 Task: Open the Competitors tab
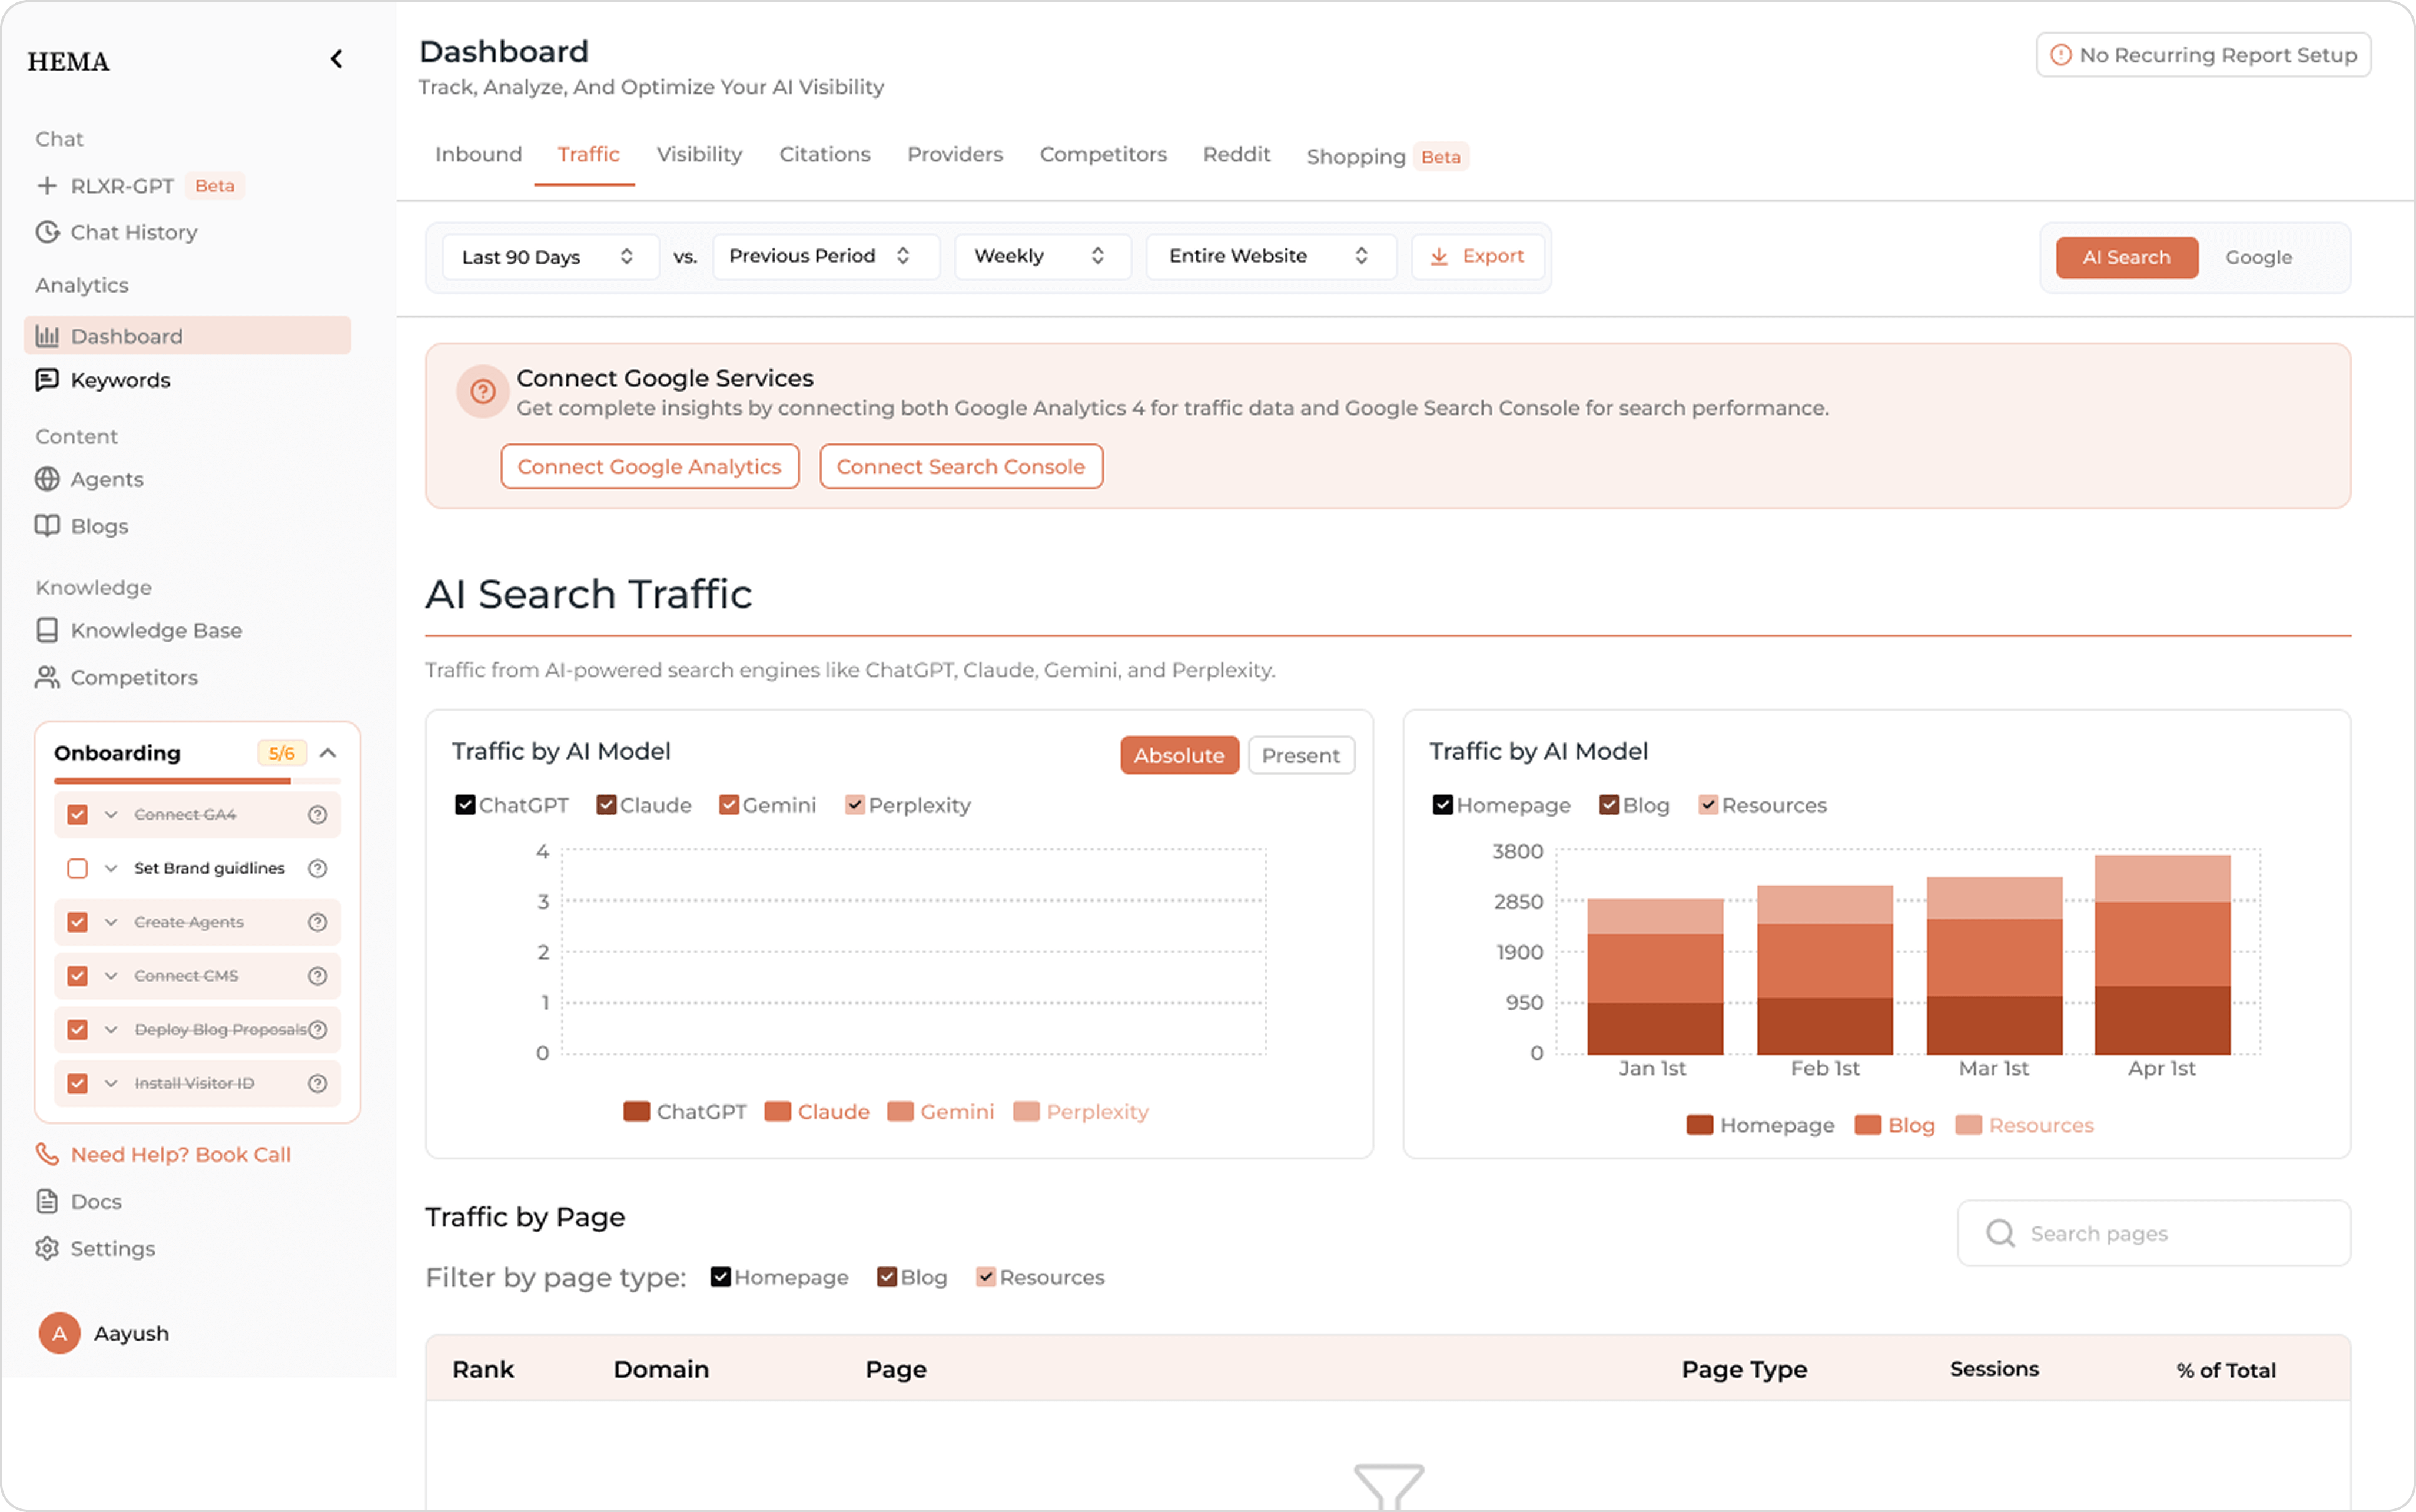pos(1103,154)
